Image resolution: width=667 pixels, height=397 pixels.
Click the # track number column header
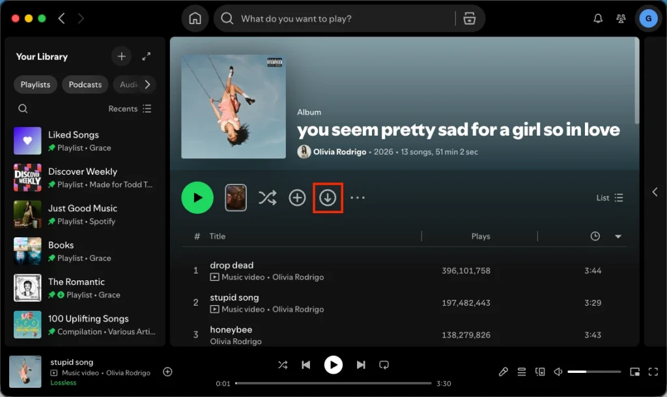click(197, 236)
